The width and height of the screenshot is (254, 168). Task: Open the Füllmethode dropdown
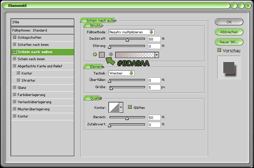point(131,32)
